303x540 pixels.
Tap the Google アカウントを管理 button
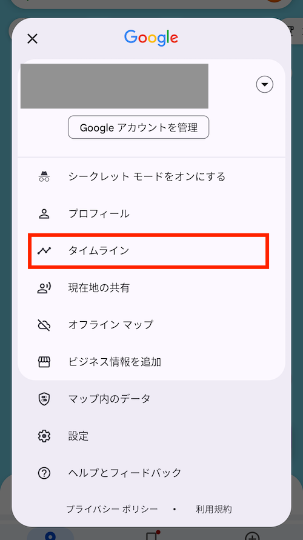[138, 127]
